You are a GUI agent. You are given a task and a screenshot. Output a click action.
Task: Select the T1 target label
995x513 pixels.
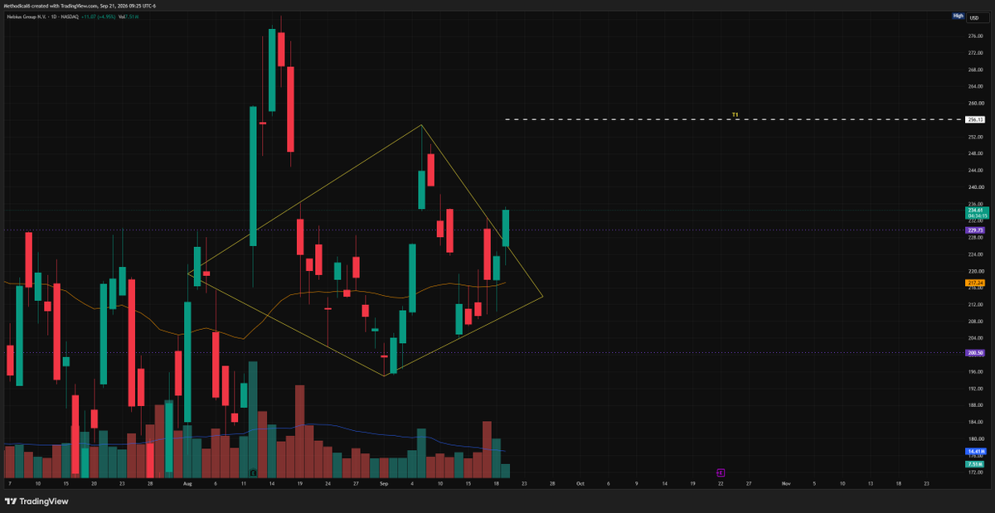coord(735,114)
